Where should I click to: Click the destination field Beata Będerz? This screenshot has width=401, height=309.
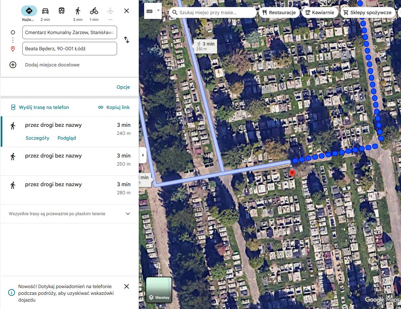(x=70, y=49)
